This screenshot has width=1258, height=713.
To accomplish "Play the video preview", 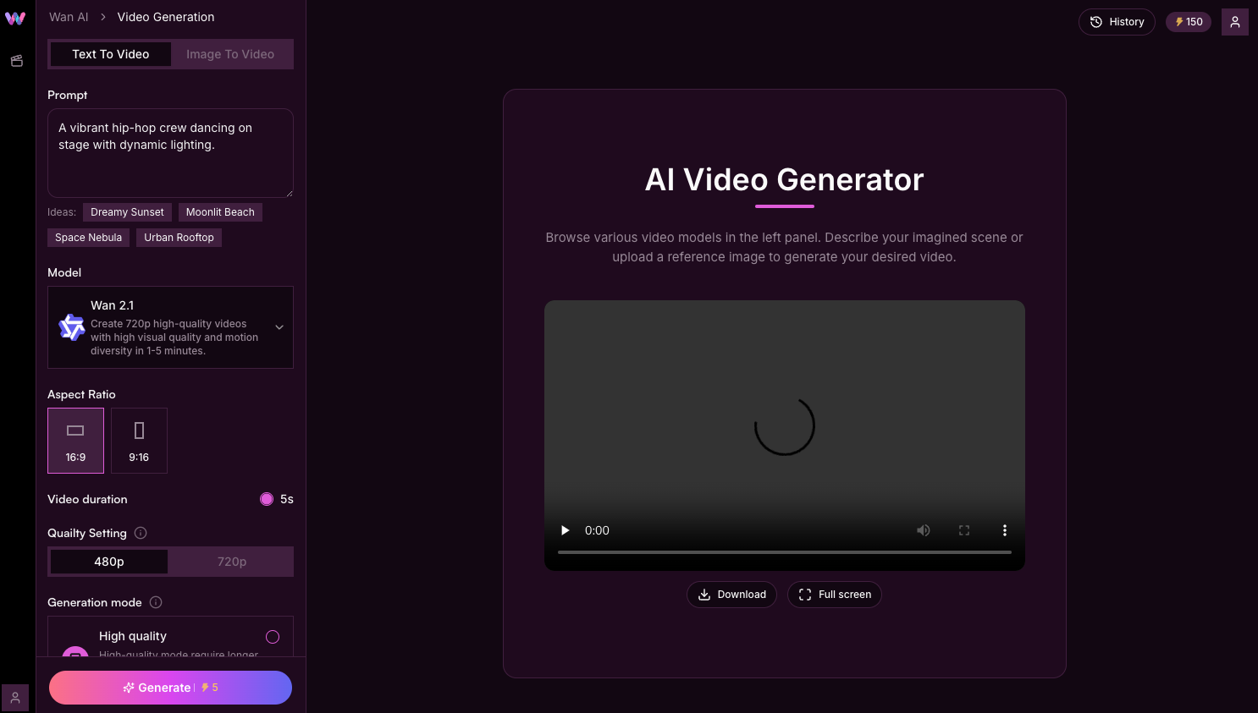I will [x=565, y=530].
